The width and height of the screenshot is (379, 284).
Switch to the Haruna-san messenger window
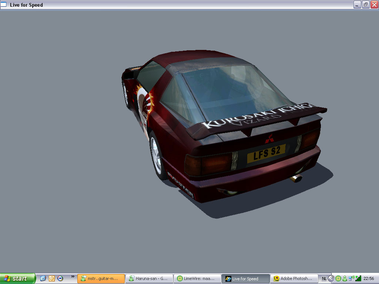149,279
